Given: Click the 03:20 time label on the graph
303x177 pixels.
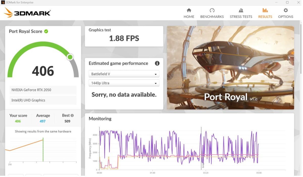Looking at the screenshot, I should (x=206, y=173).
